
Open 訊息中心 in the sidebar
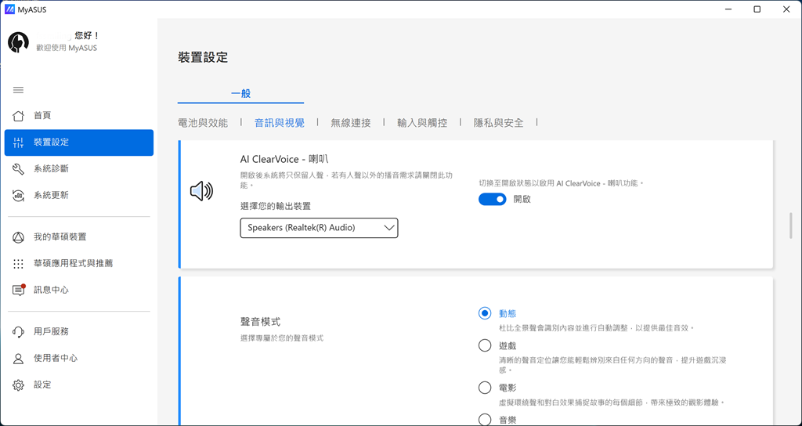coord(79,290)
